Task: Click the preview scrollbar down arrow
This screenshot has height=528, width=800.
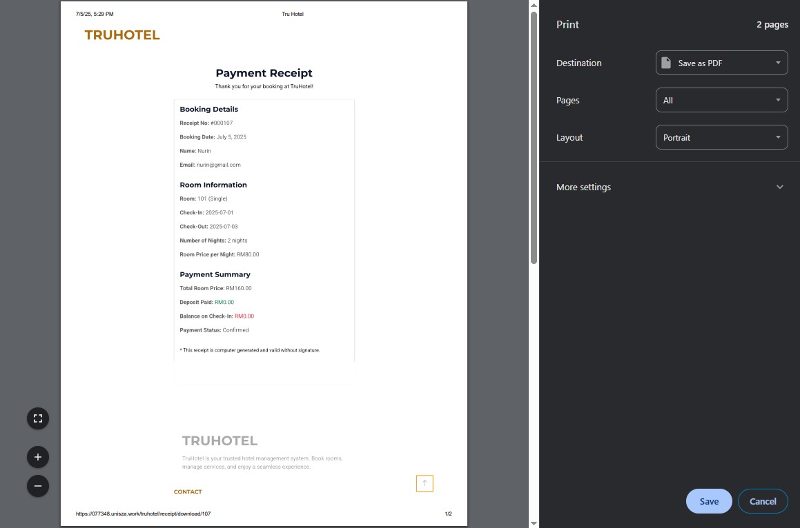Action: click(534, 522)
